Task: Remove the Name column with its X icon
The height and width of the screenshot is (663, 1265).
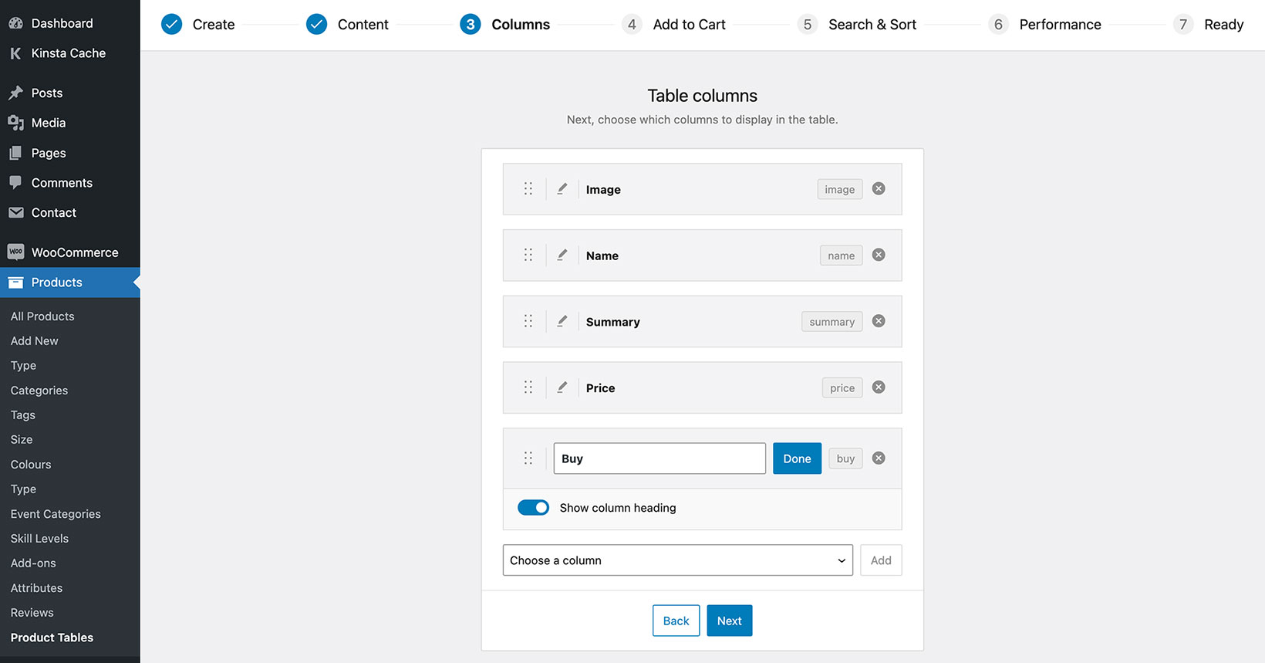Action: [x=879, y=255]
